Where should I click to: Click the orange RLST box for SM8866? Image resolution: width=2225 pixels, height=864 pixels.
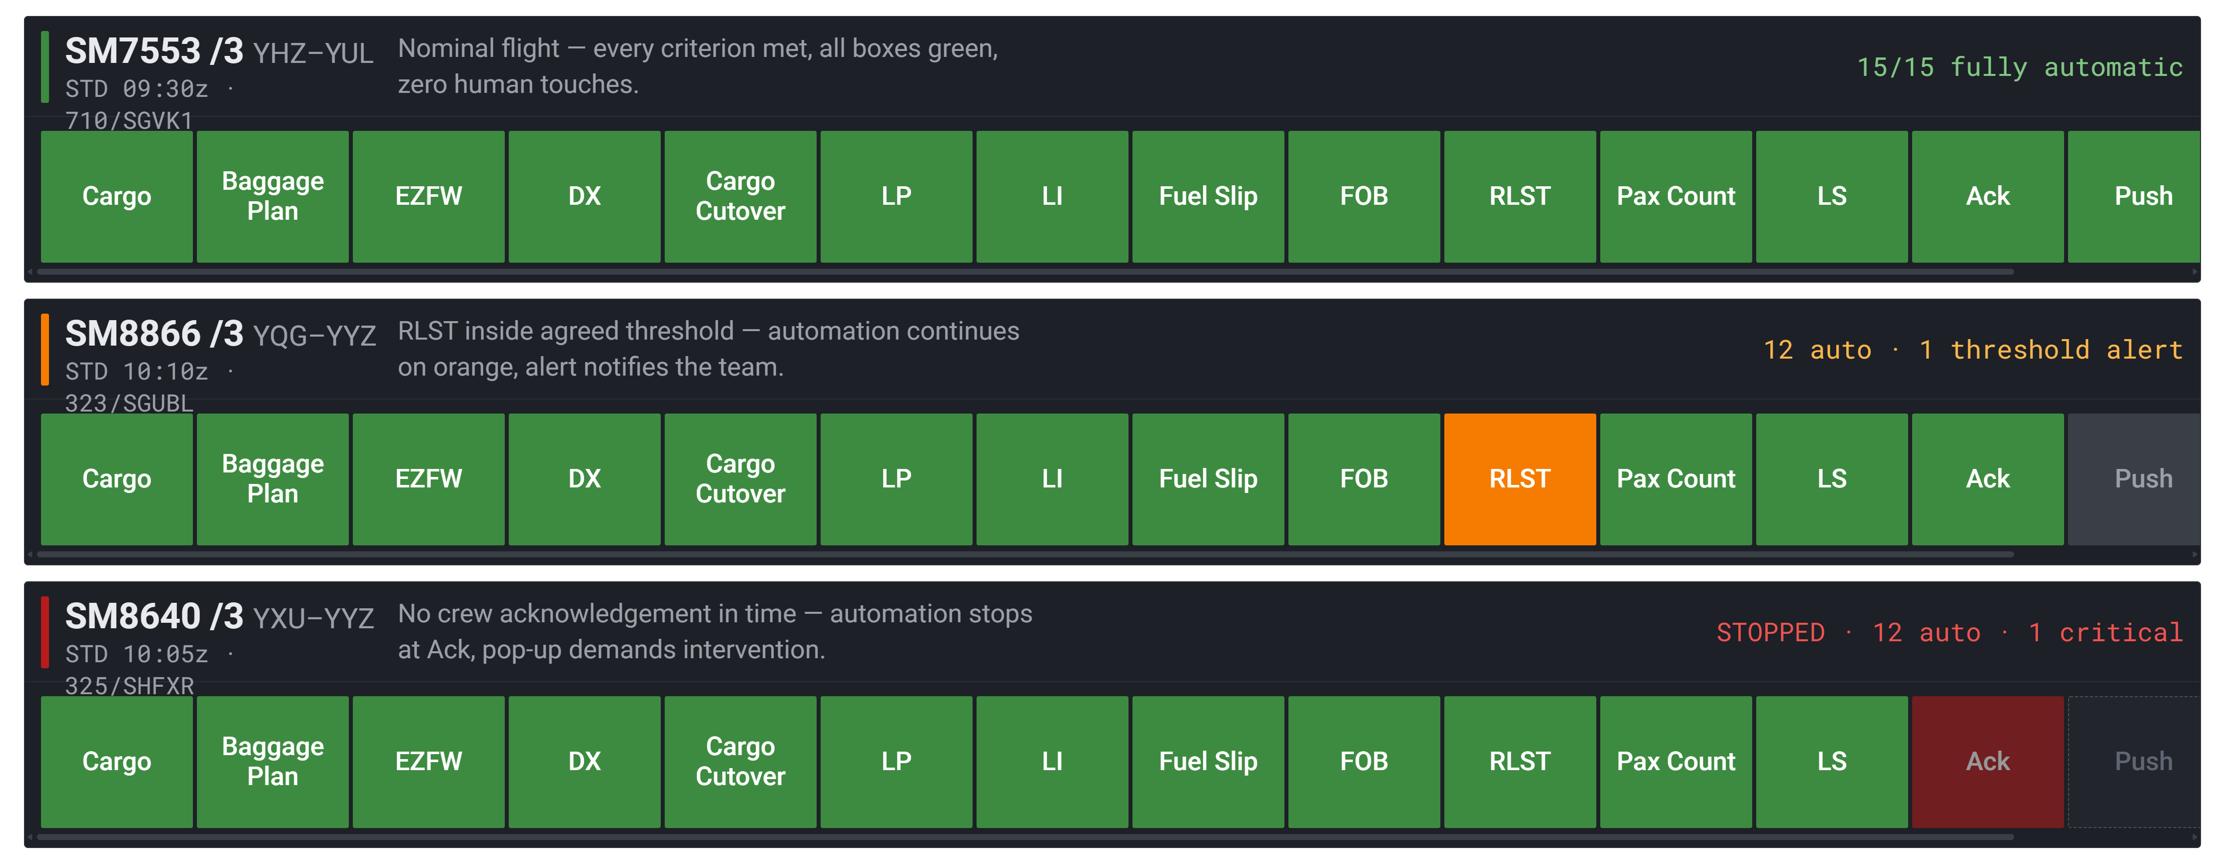[1519, 479]
